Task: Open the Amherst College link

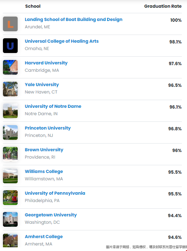Action: 44,237
